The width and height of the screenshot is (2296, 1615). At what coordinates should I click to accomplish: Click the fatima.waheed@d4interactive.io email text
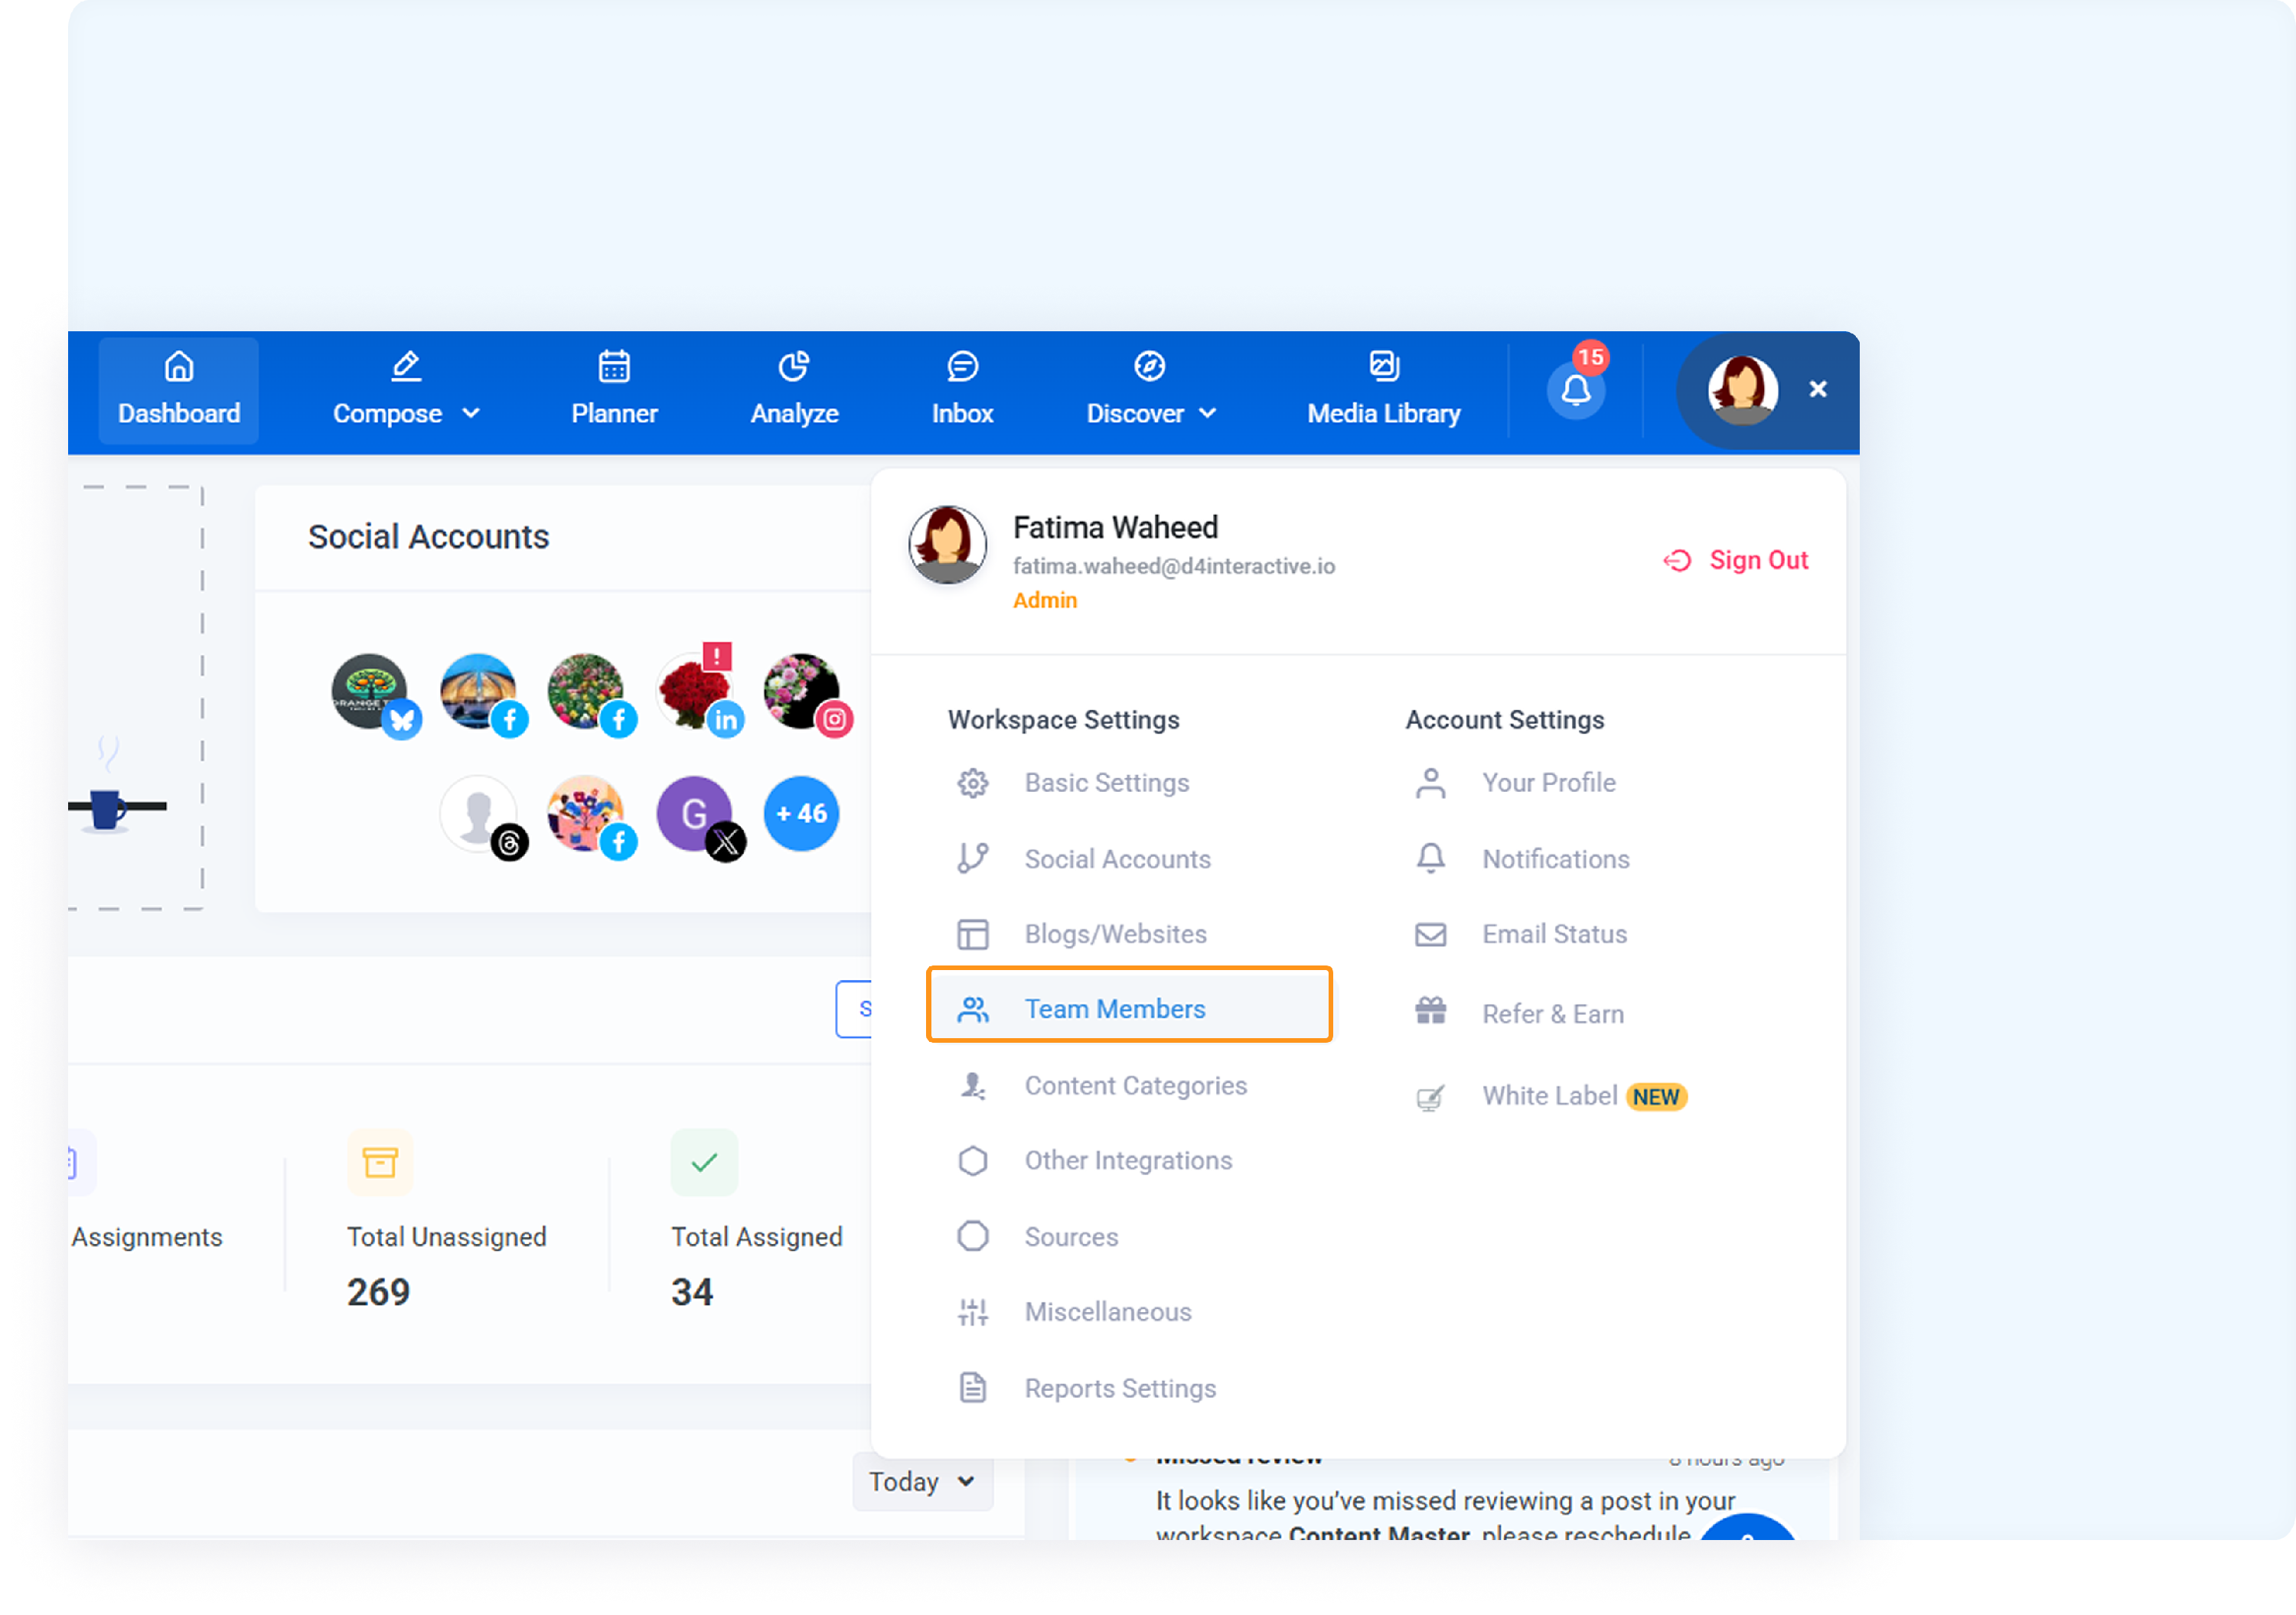pyautogui.click(x=1174, y=565)
